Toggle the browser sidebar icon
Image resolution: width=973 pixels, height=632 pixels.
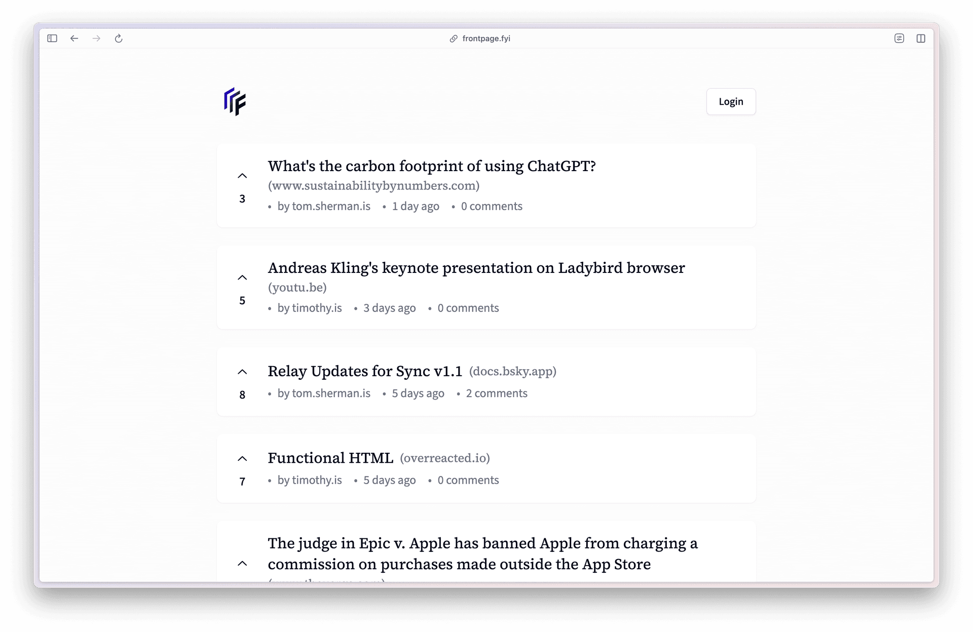tap(52, 38)
